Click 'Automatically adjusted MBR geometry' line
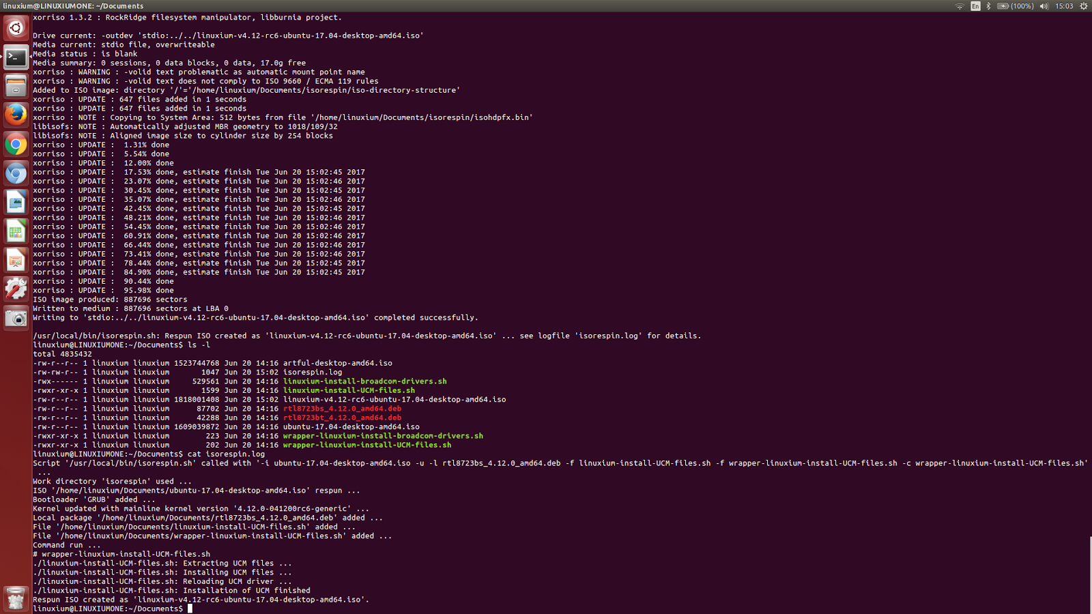The height and width of the screenshot is (614, 1092). (185, 127)
